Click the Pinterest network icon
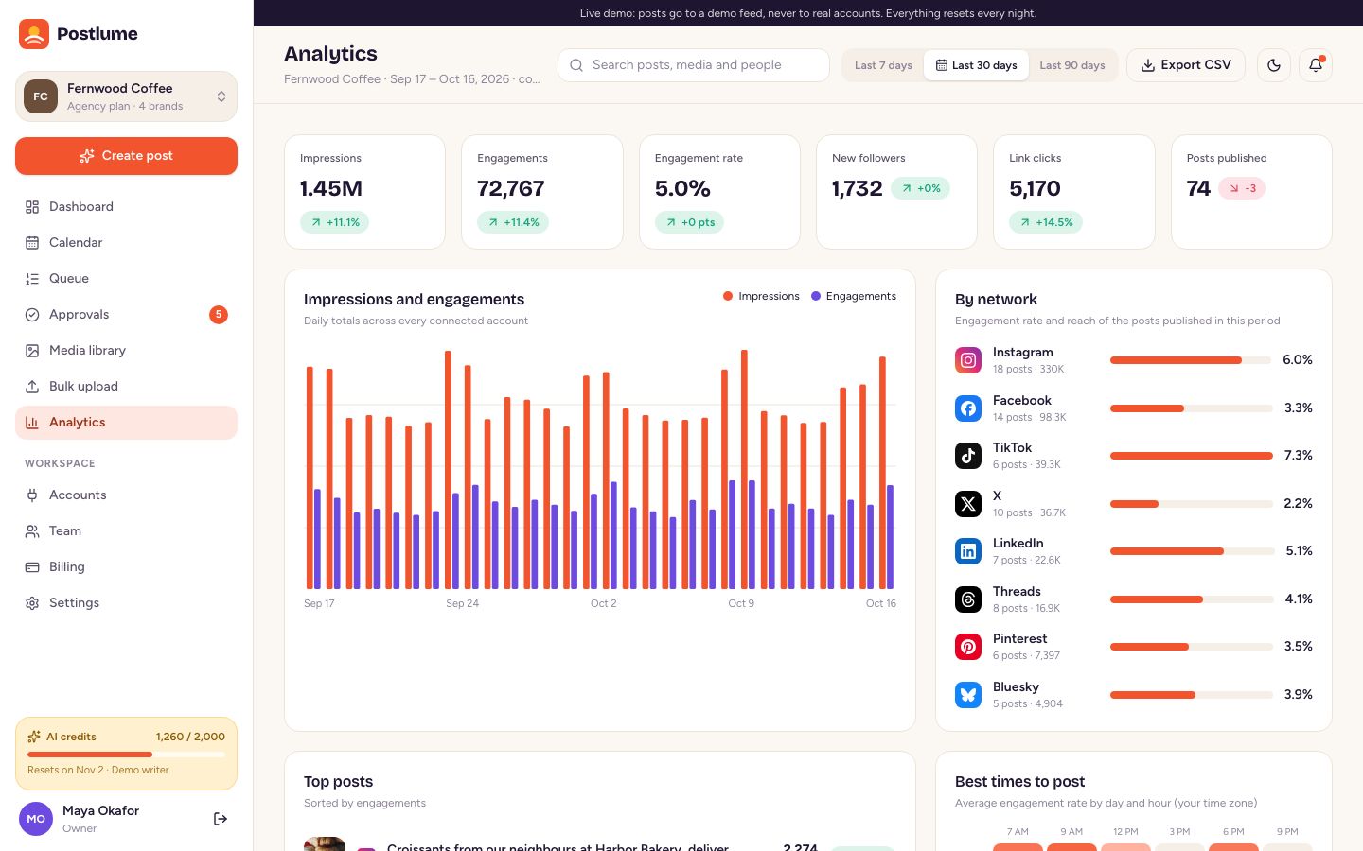1363x851 pixels. click(x=968, y=647)
